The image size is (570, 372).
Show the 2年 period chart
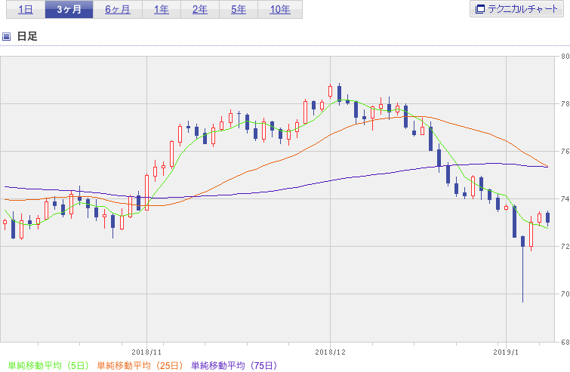pyautogui.click(x=200, y=9)
